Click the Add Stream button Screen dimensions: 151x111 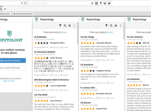(x=5, y=14)
